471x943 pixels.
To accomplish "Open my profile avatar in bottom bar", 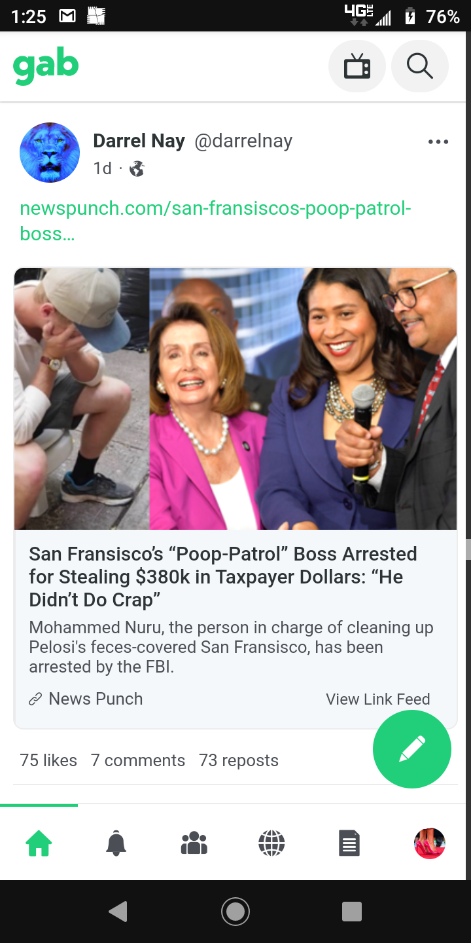I will click(x=430, y=843).
